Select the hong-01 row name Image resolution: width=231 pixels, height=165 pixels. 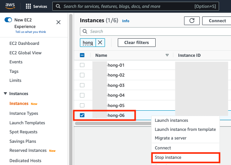[116, 65]
